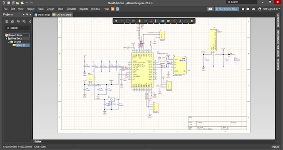Open the Design menu
Screen dimensions: 283x150
50,9
